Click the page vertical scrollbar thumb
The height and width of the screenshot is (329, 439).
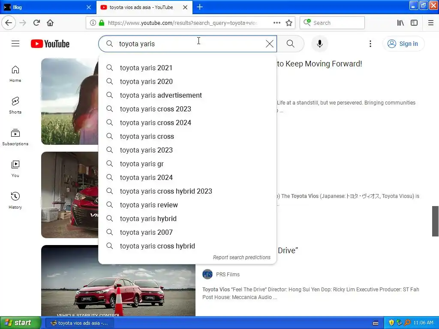[x=435, y=221]
